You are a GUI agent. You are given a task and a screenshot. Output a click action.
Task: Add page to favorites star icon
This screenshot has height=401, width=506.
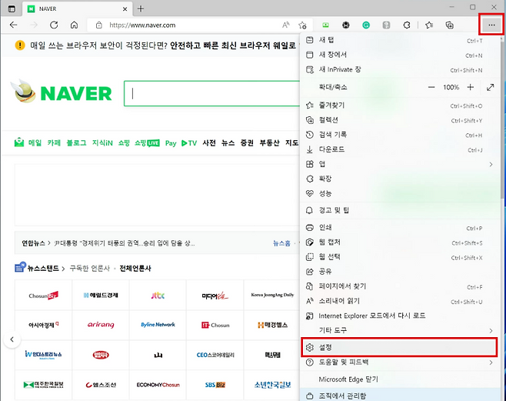302,25
